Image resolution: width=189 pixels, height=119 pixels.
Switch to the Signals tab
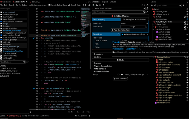coord(105,2)
